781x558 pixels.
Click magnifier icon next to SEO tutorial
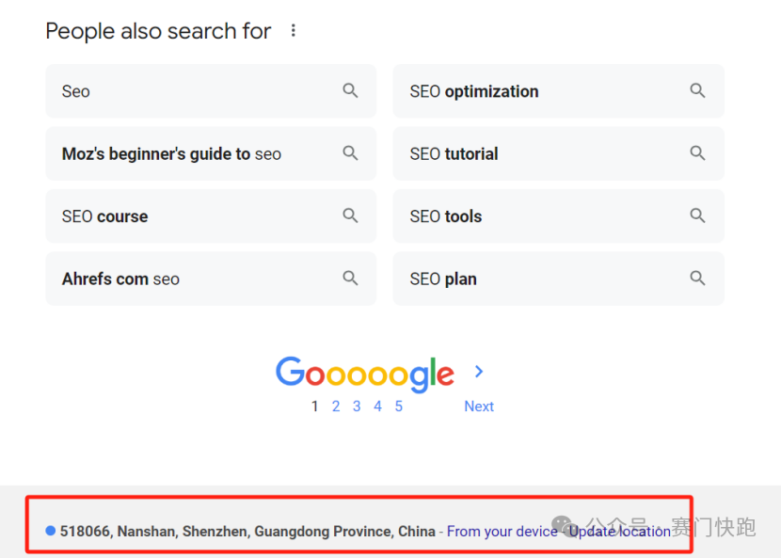[697, 153]
